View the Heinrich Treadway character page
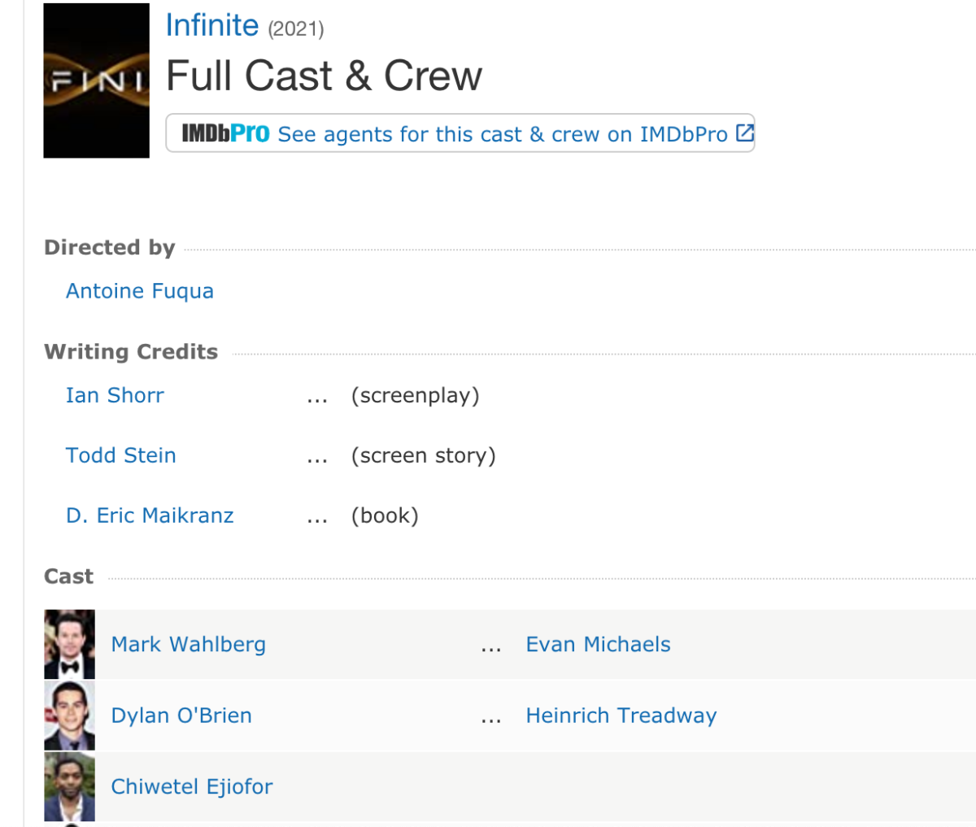The height and width of the screenshot is (827, 976). 621,716
